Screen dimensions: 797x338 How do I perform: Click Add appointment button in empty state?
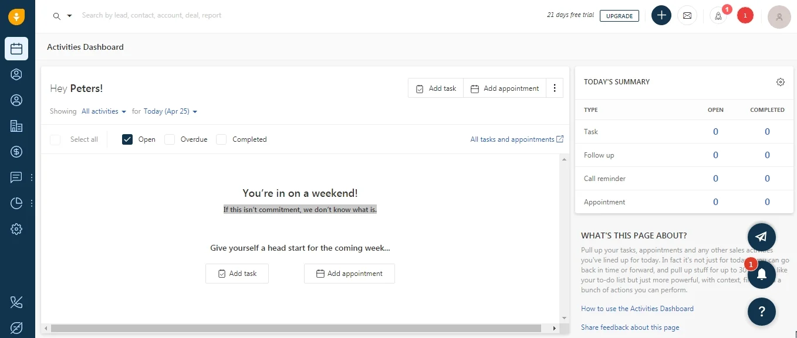(x=349, y=274)
